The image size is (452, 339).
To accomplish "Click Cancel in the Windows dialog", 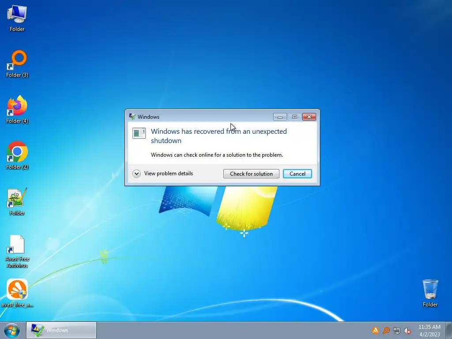I will click(x=297, y=174).
